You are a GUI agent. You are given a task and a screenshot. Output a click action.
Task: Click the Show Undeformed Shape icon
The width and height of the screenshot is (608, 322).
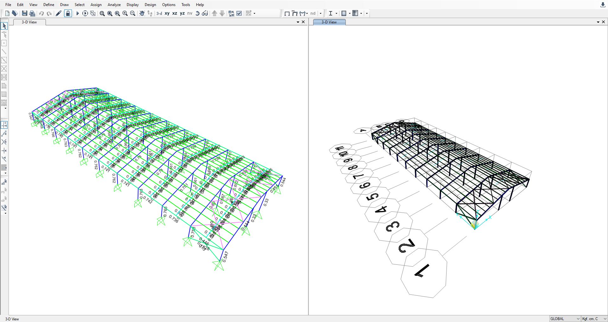tap(287, 13)
